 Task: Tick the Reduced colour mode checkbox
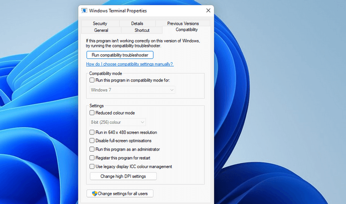pos(92,113)
